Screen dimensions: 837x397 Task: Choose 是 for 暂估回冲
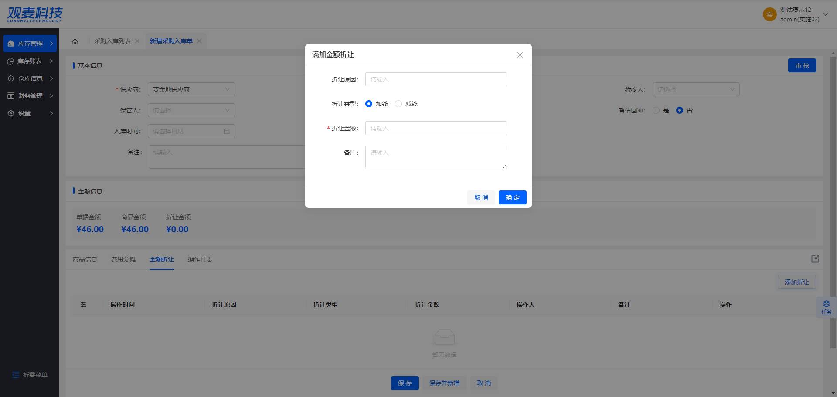656,110
